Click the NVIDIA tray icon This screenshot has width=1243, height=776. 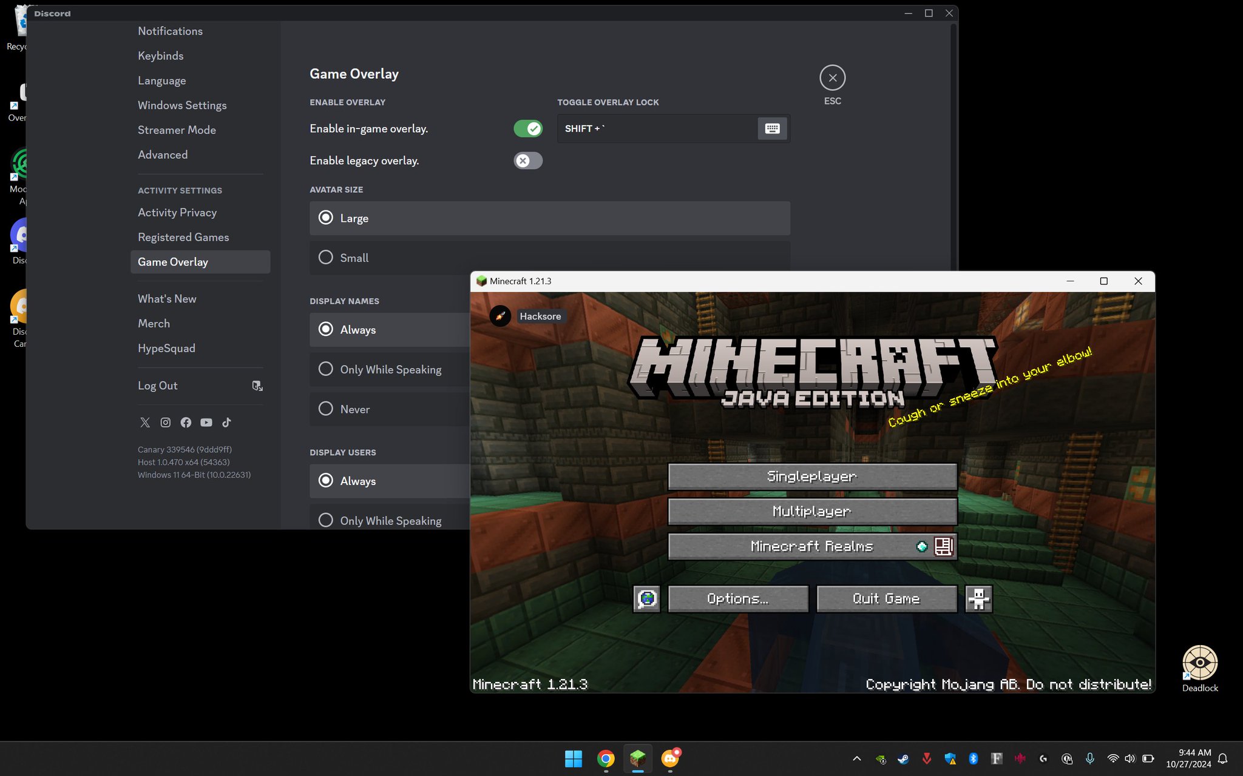click(x=881, y=759)
